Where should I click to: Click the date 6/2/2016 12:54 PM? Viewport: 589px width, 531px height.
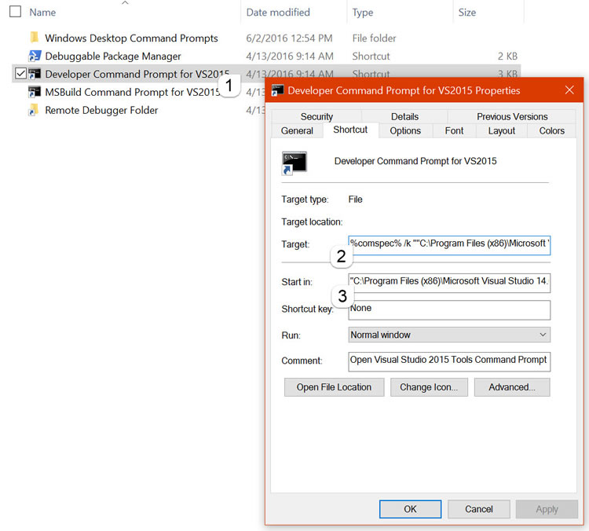tap(289, 38)
